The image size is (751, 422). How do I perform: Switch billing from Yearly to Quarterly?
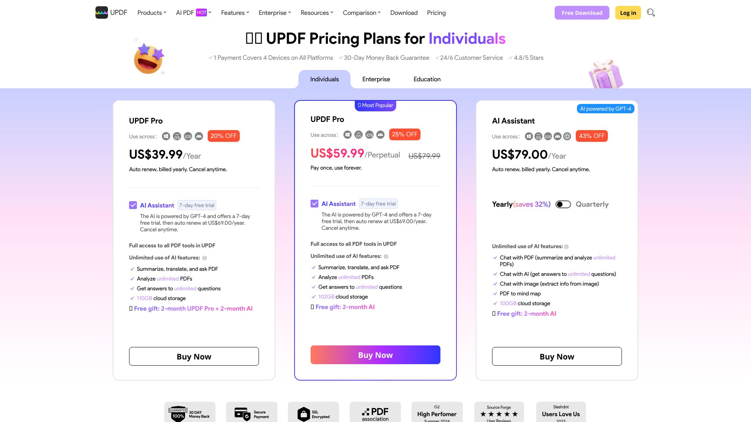(563, 204)
